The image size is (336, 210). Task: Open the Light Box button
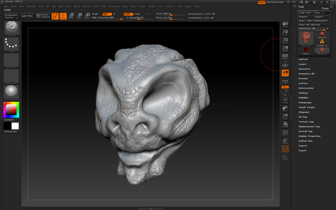coord(27,16)
